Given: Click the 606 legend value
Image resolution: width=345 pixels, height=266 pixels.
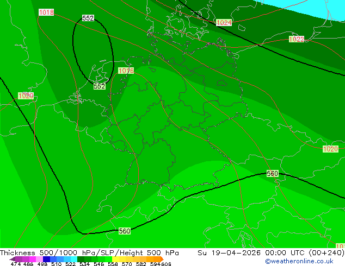Looking at the screenshot, I should click(166, 264).
